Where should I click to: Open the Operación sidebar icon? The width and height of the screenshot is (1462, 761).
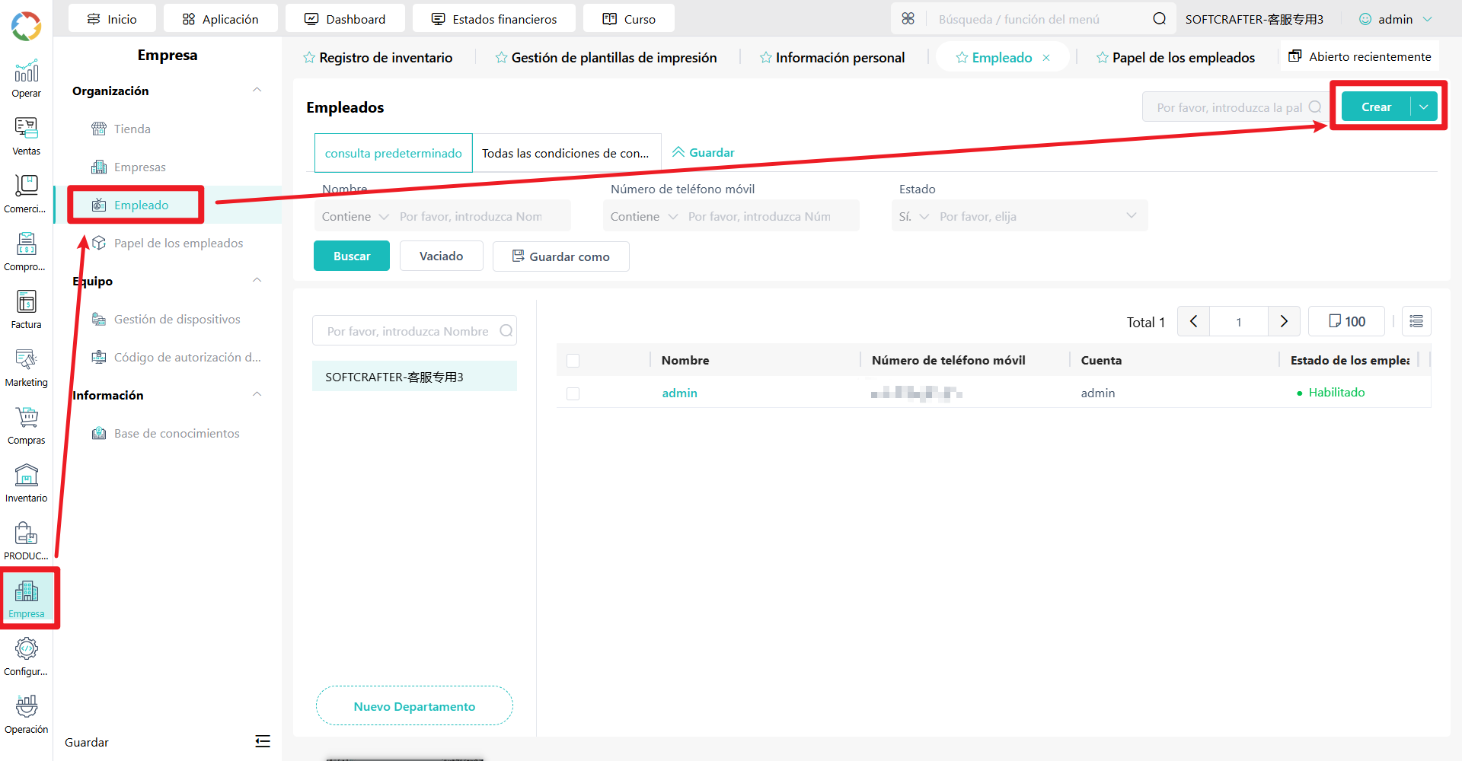(x=26, y=715)
